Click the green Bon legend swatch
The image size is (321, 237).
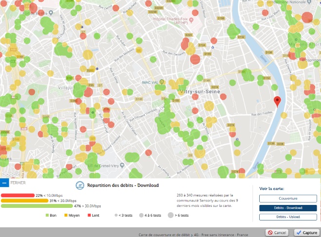coord(47,215)
